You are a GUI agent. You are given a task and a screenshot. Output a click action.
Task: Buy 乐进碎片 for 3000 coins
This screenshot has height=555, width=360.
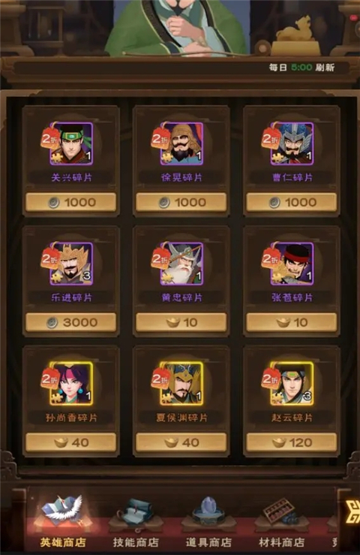tap(71, 322)
